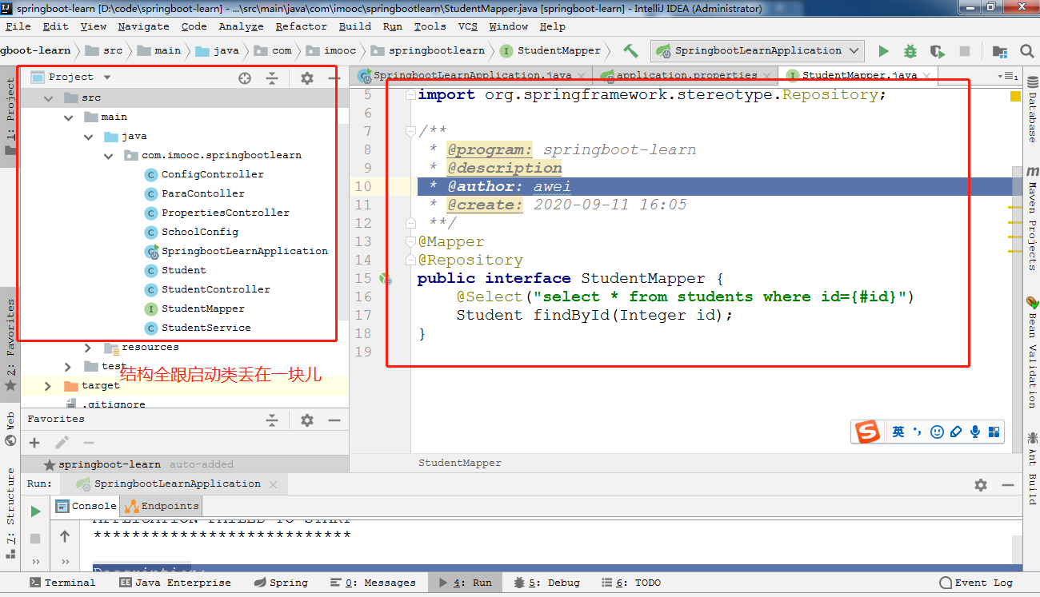
Task: Open the run configuration dropdown
Action: 758,50
